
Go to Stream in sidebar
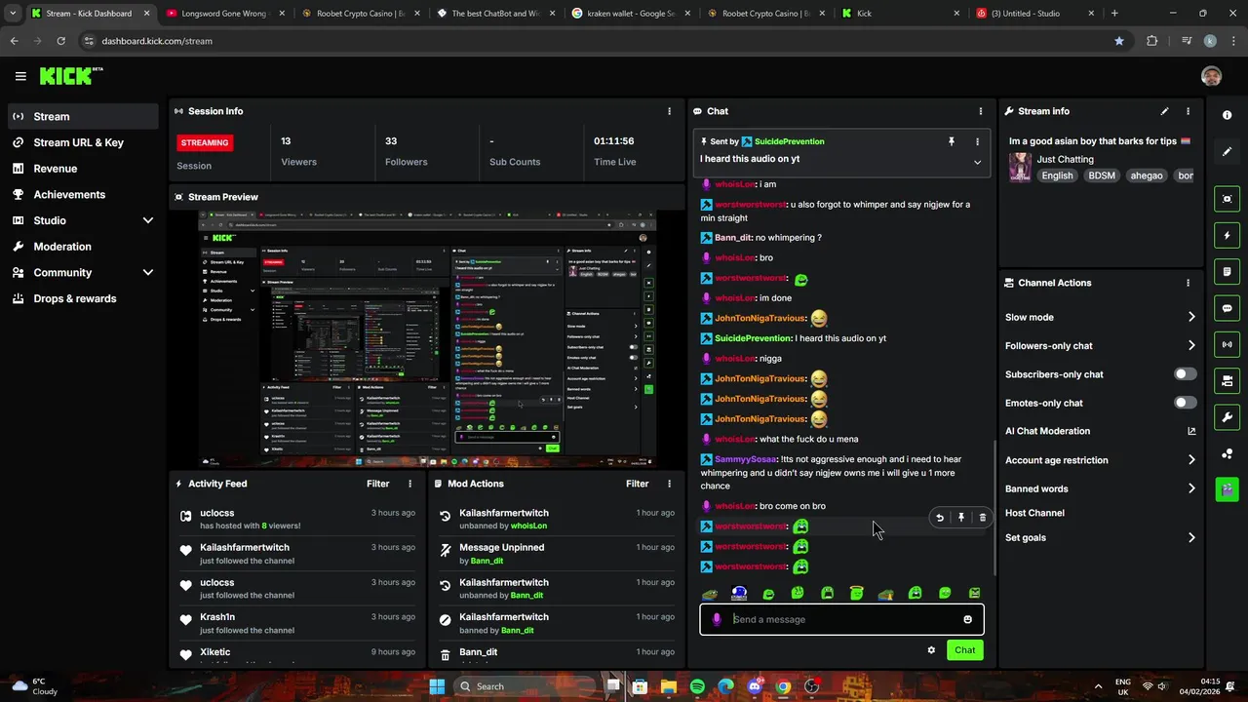(x=83, y=116)
